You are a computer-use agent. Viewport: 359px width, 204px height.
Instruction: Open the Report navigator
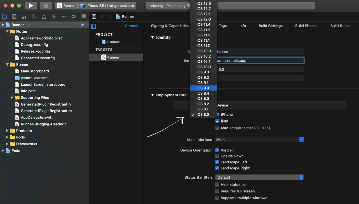click(84, 17)
